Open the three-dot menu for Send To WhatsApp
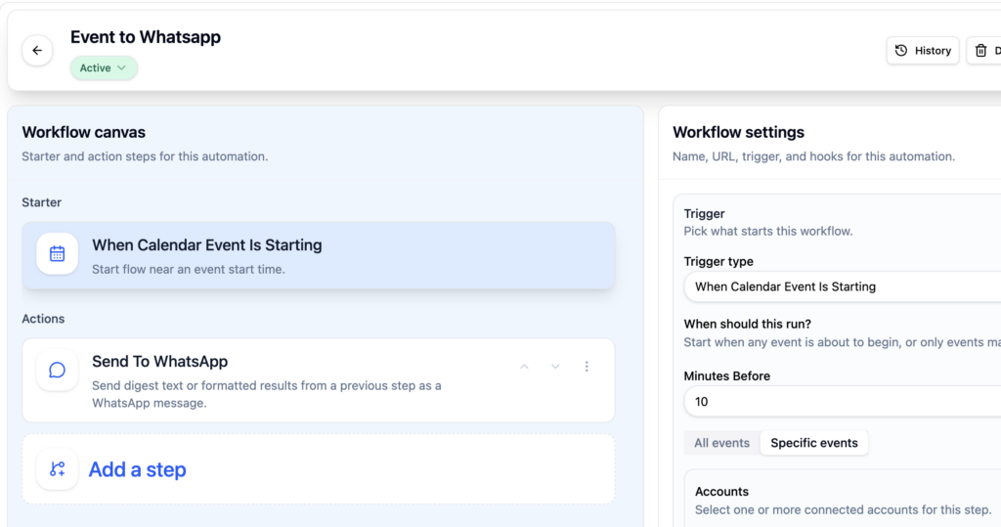 (587, 367)
